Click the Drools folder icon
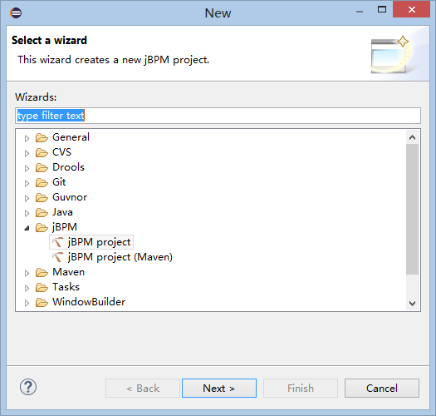Screen dimensions: 436x416 42,167
